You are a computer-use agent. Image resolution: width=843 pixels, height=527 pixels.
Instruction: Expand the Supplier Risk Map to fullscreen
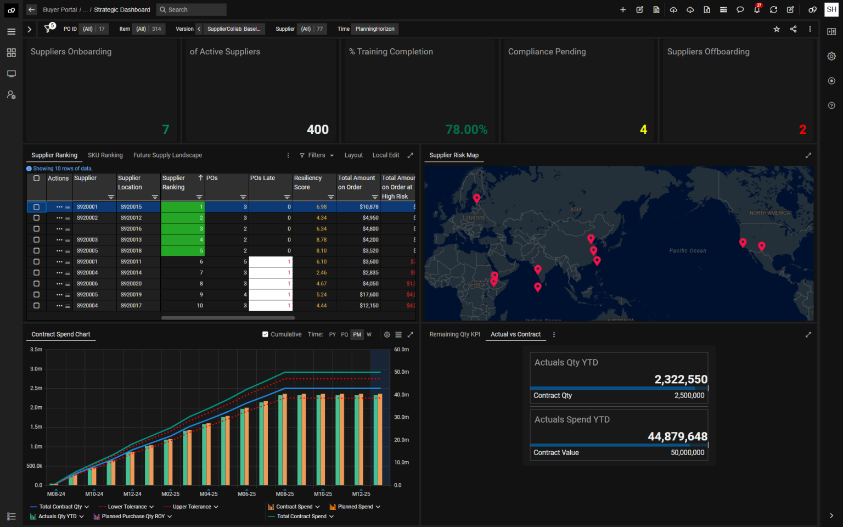pos(808,155)
